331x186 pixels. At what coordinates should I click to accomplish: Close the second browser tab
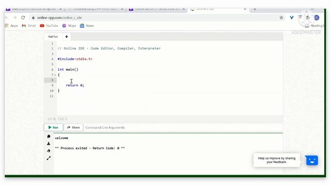(x=122, y=9)
